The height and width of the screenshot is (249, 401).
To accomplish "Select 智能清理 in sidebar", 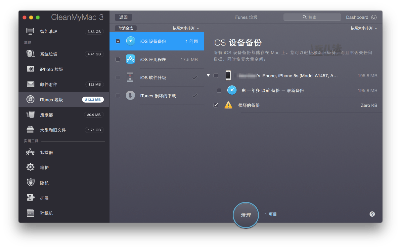I will click(64, 32).
